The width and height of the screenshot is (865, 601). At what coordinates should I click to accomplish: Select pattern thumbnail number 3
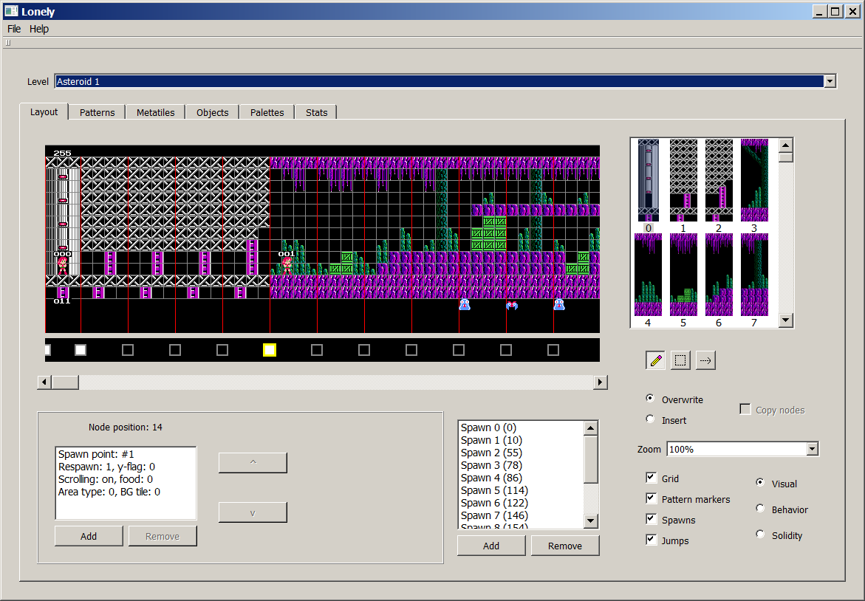tap(754, 180)
